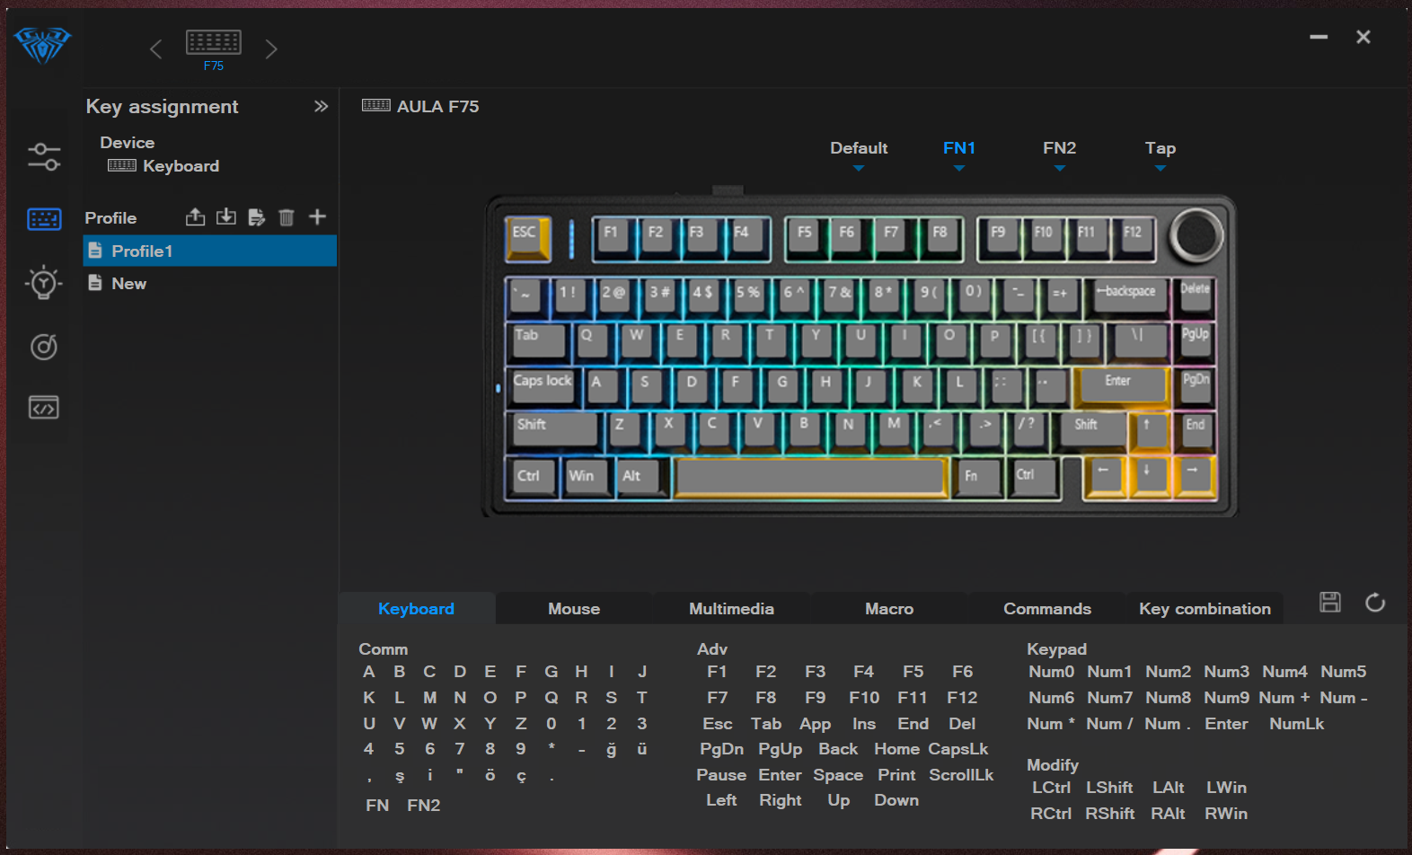
Task: Open the Keyboard tab
Action: tap(416, 609)
